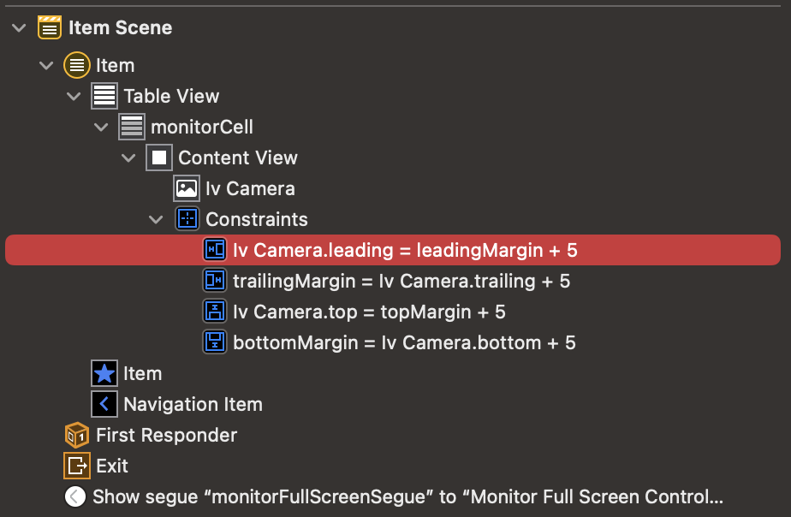
Task: Click the Iv Camera image view icon
Action: (x=187, y=188)
